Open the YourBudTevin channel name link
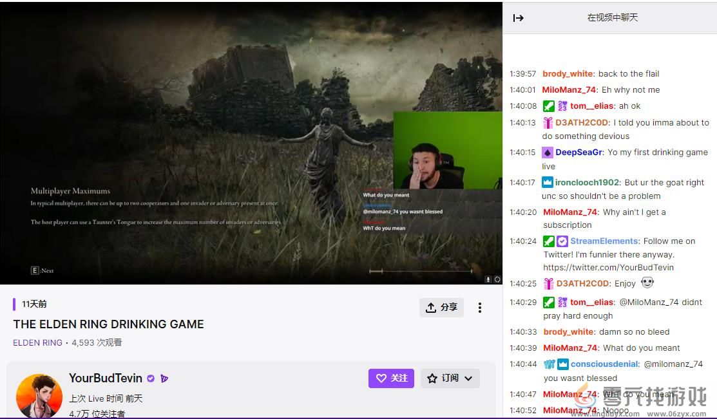Image resolution: width=717 pixels, height=419 pixels. 106,378
